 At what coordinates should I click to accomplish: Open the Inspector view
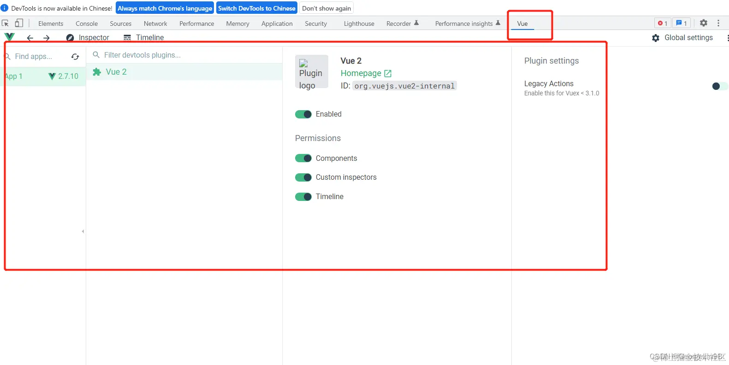[88, 38]
